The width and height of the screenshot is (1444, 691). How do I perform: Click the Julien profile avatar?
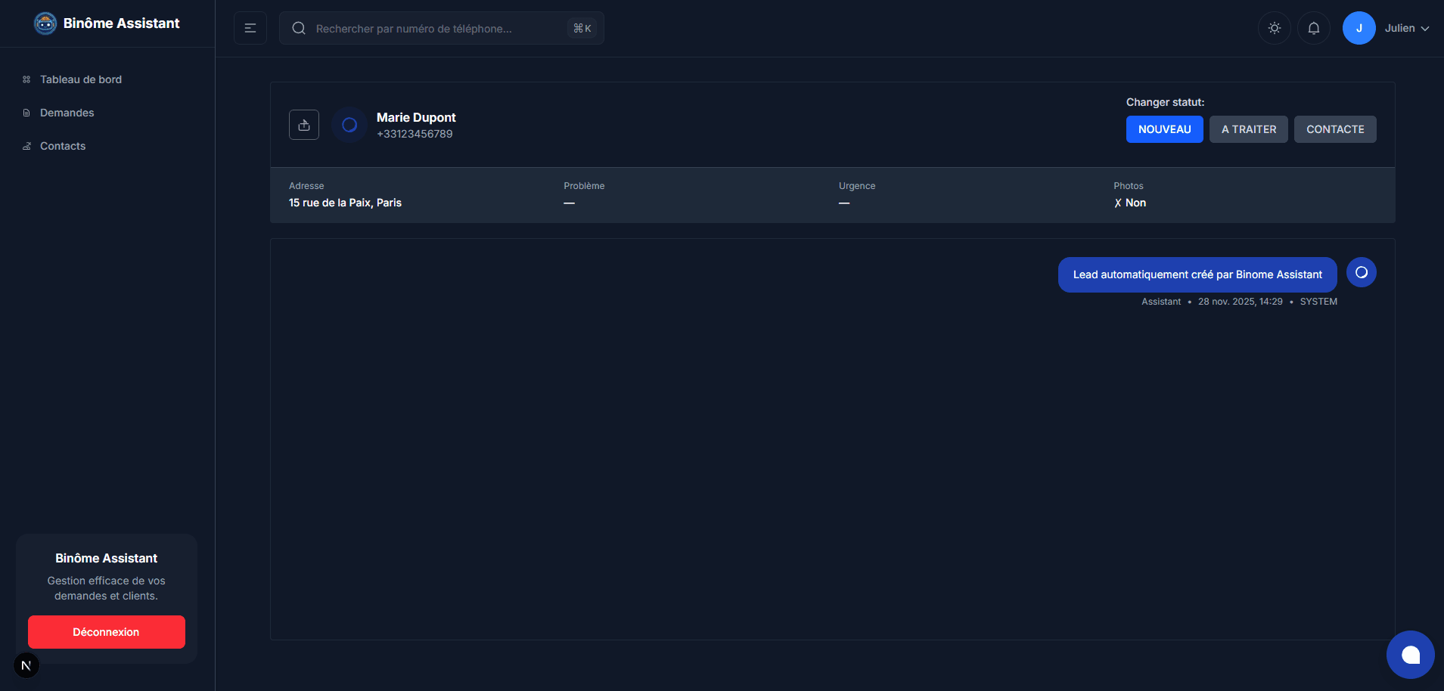tap(1359, 28)
